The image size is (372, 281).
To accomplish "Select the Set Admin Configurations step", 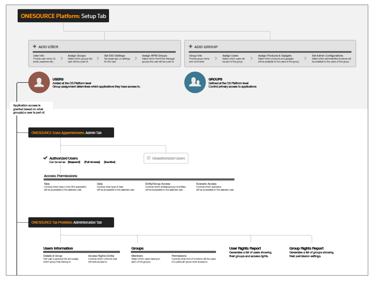I will pyautogui.click(x=331, y=59).
